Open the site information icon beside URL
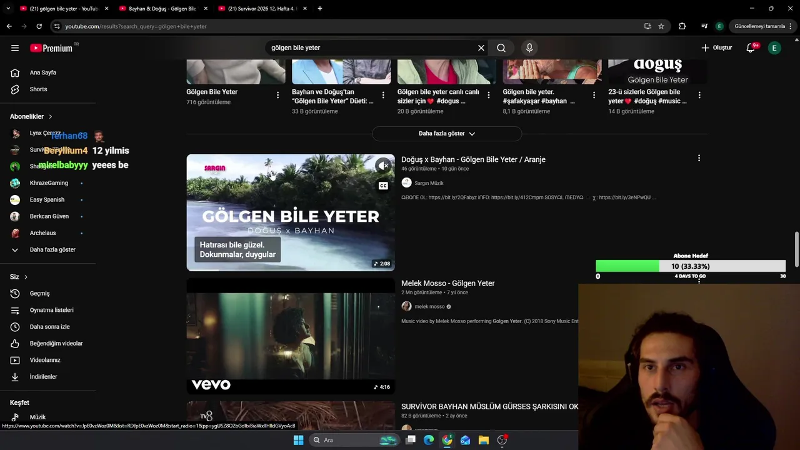Viewport: 800px width, 450px height. coord(57,26)
